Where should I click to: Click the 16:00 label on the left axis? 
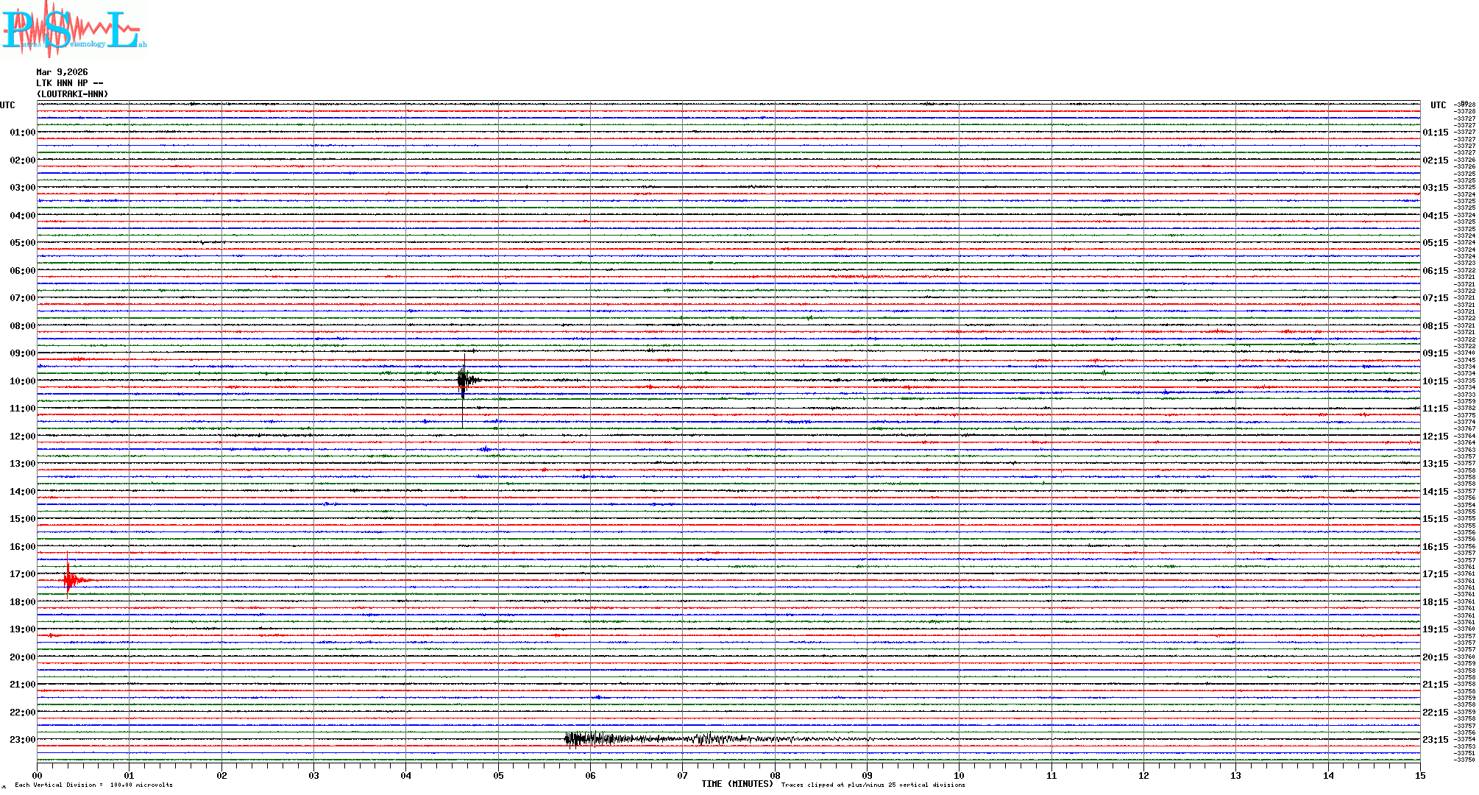[22, 547]
